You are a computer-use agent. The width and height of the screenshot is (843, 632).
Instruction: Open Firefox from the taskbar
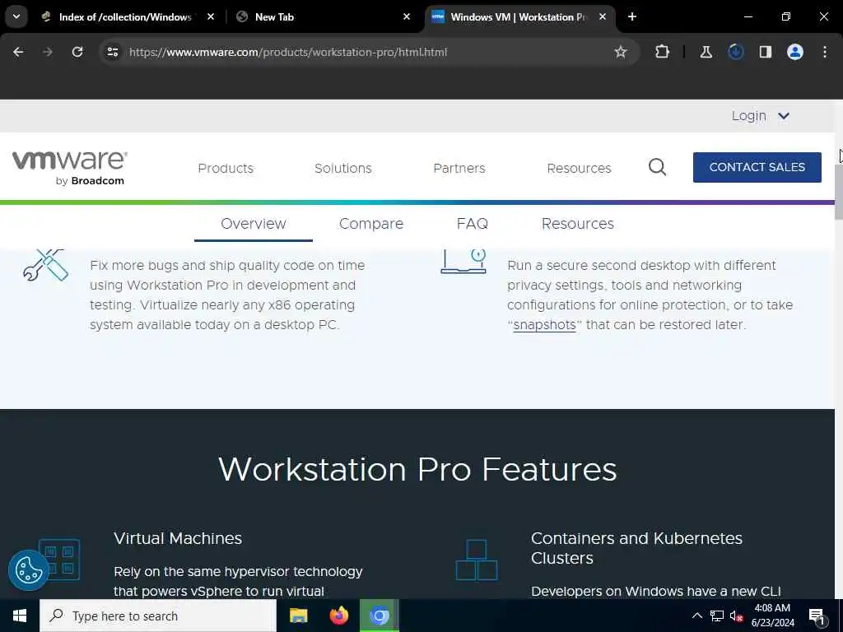click(338, 616)
